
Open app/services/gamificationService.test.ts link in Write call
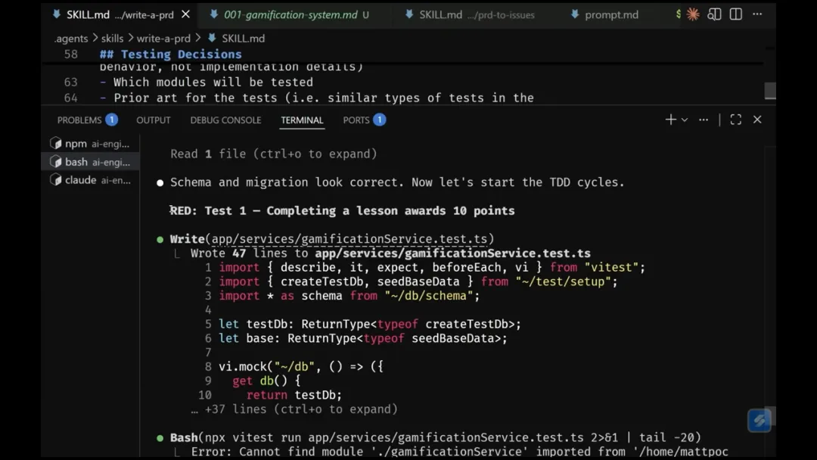(x=349, y=239)
